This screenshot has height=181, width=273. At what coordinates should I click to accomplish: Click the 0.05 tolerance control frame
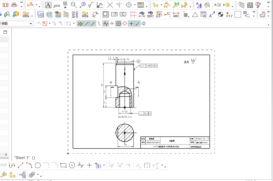149,66
